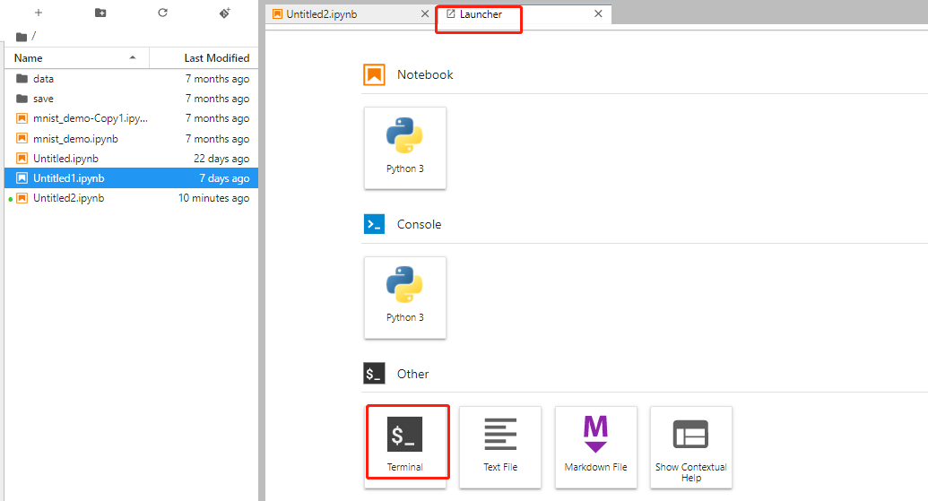Open mnist_demo.ipynb in file browser
Viewport: 928px width, 501px height.
click(75, 139)
